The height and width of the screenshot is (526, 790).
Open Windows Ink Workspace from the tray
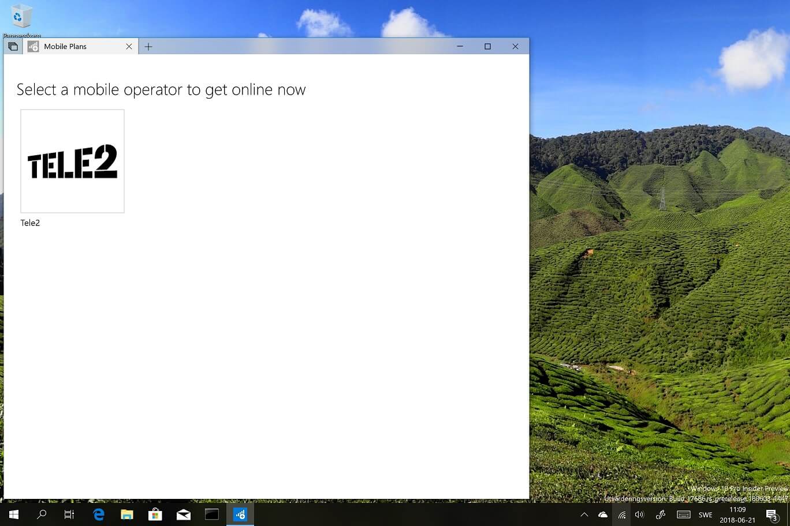660,514
